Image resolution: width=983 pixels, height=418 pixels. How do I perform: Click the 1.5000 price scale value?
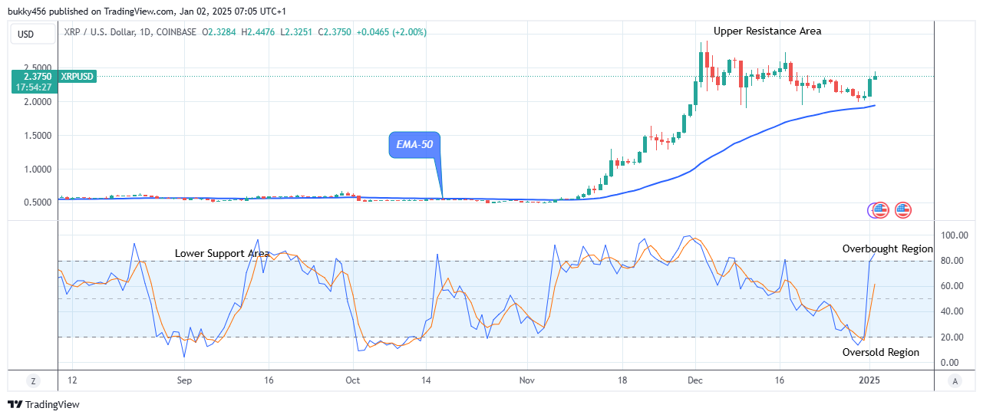pyautogui.click(x=38, y=135)
